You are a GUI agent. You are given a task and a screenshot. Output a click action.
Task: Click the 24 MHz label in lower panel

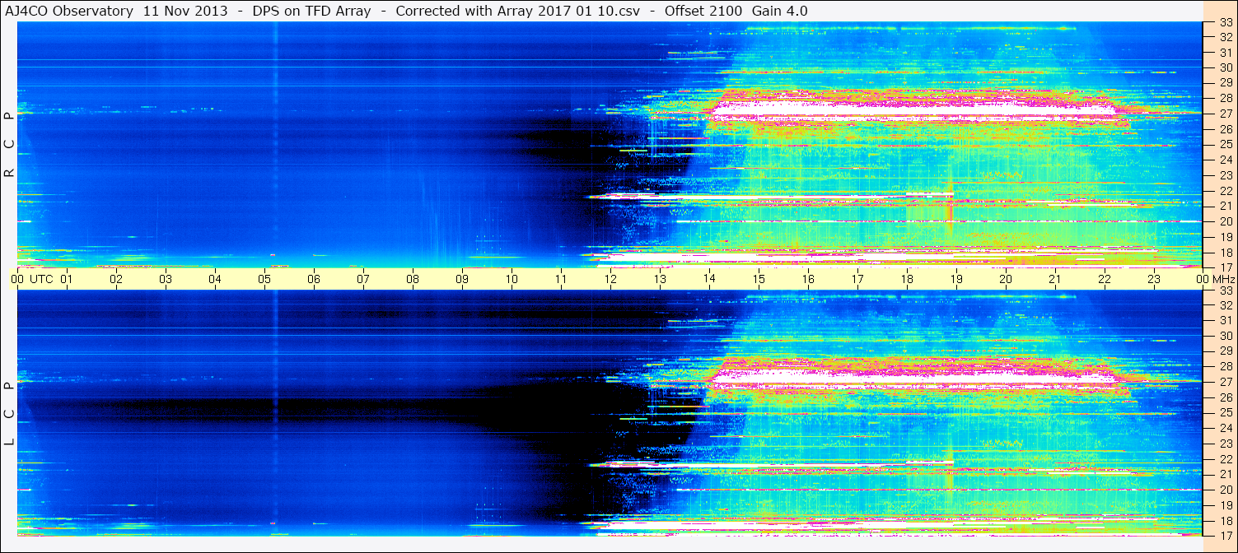click(x=1225, y=428)
